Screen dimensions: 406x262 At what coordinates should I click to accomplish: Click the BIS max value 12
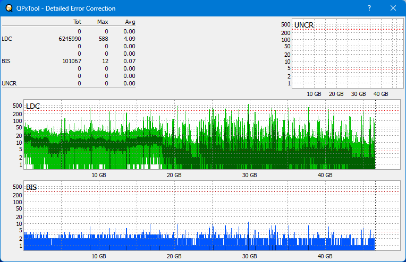click(x=105, y=61)
